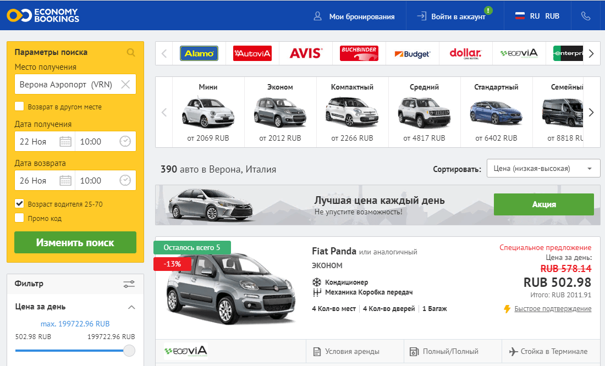Open the sort by price dropdown
The width and height of the screenshot is (605, 366).
(x=543, y=169)
